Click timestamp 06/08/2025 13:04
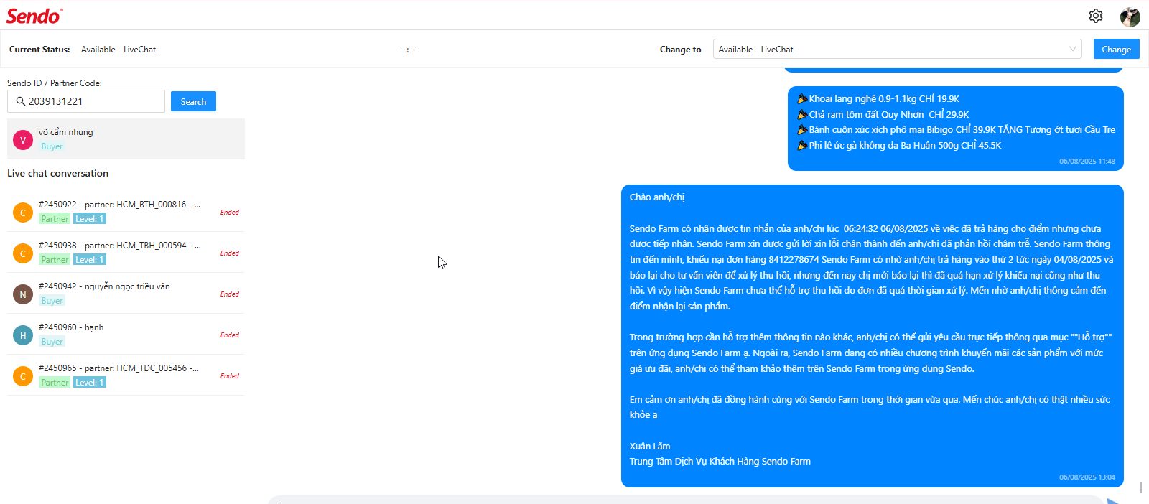 (x=1087, y=477)
